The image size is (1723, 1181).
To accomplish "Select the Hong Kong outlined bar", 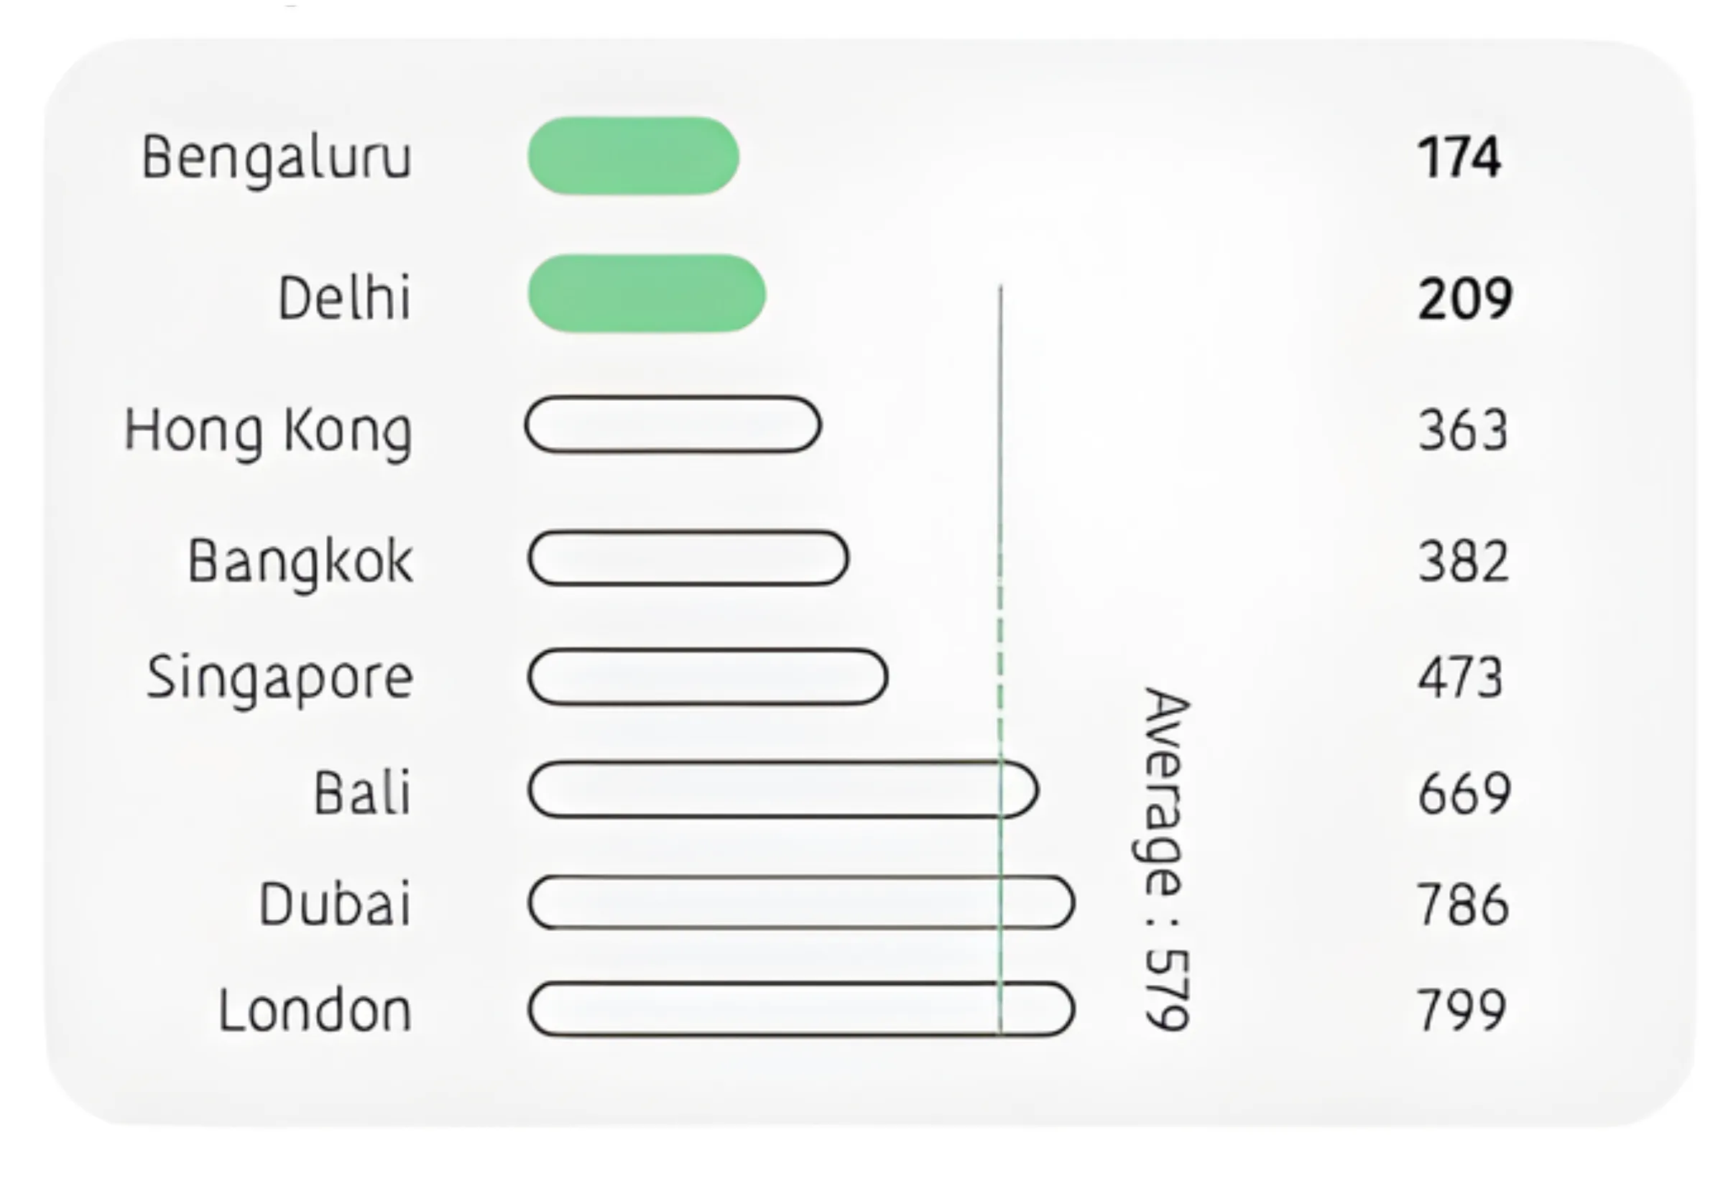I will pyautogui.click(x=673, y=425).
